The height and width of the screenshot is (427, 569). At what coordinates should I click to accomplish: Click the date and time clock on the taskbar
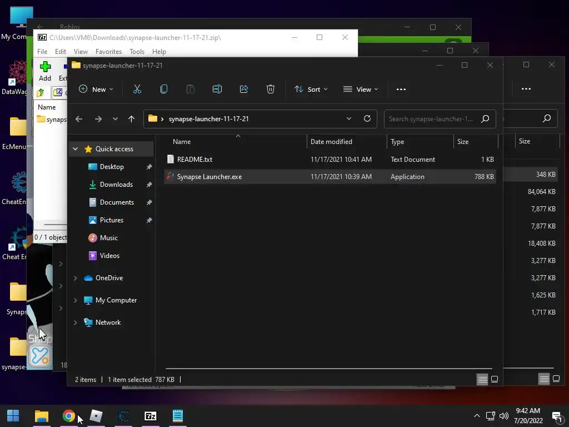click(x=528, y=416)
